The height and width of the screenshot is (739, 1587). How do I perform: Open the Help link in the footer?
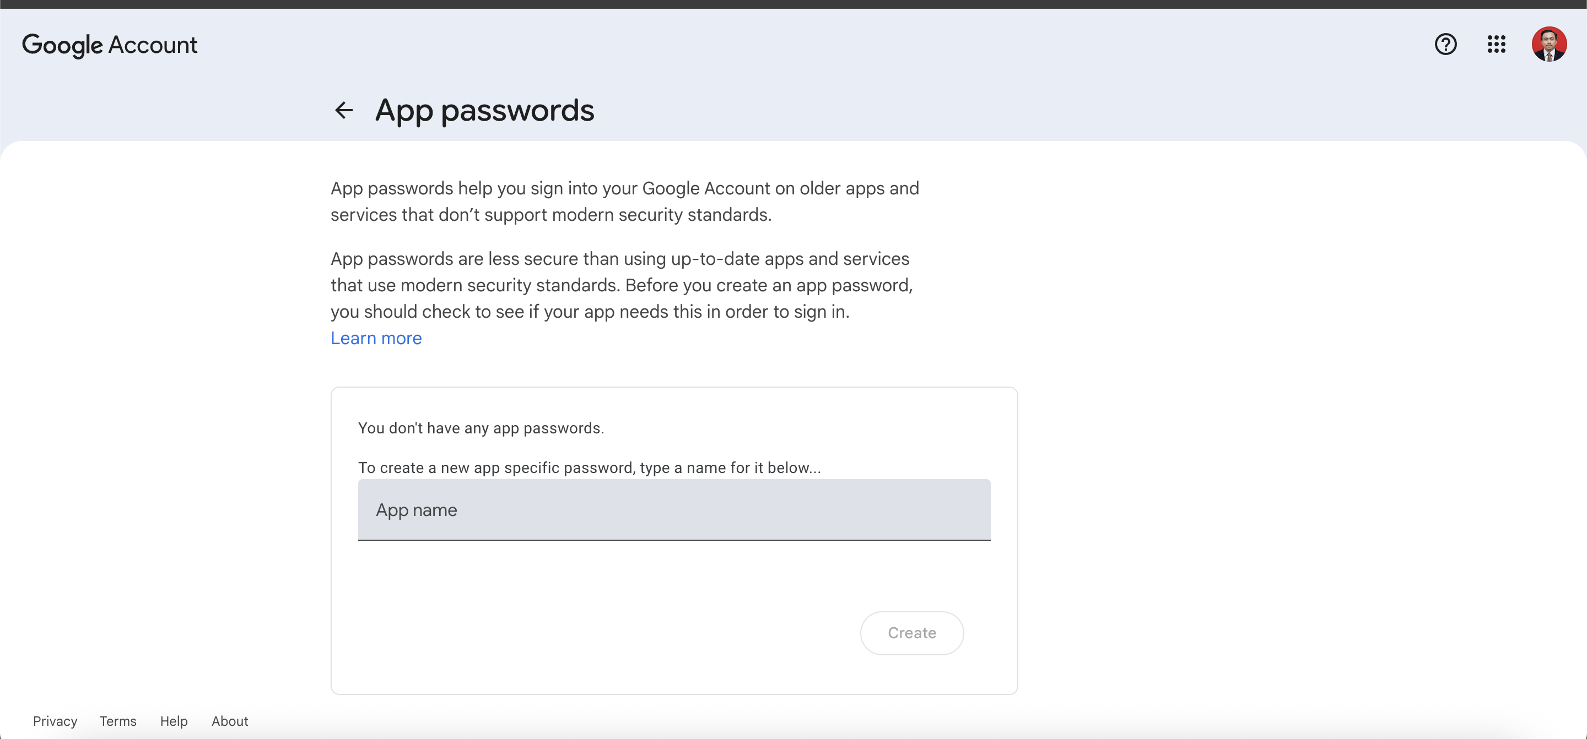pyautogui.click(x=174, y=721)
